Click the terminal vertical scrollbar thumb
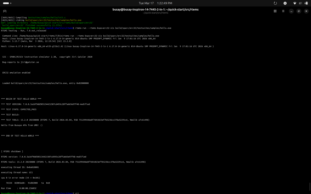The image size is (311, 194). point(310,186)
